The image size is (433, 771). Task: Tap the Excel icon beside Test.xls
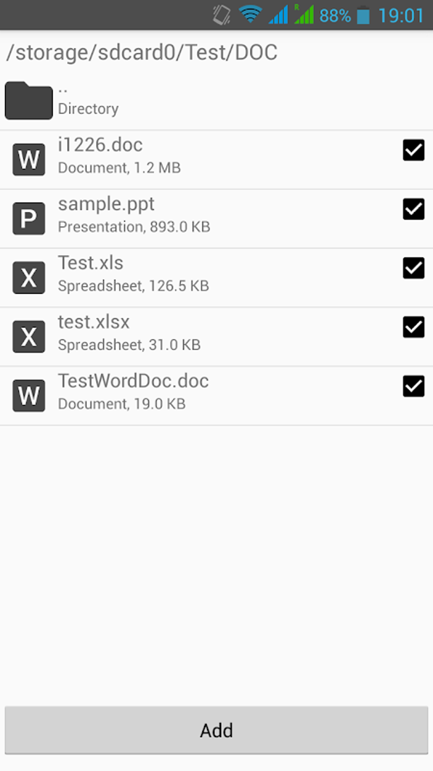(x=28, y=278)
